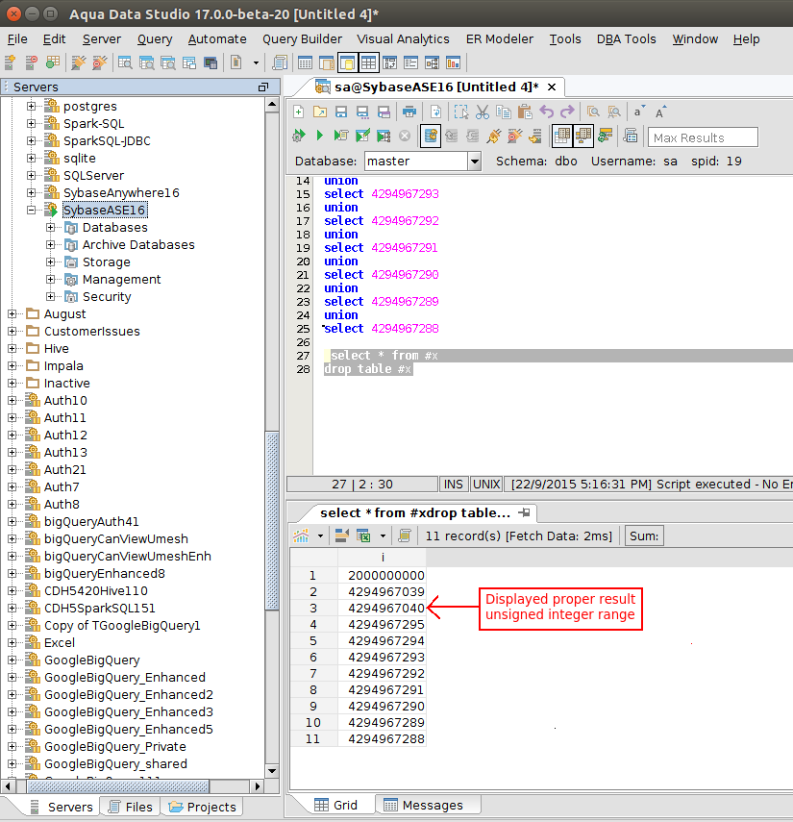Open the DBA Tools menu
The width and height of the screenshot is (793, 822).
click(x=627, y=39)
